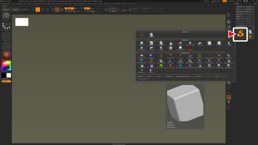The image size is (258, 145).
Task: Pick the Gear3D primitive
Action: pos(170,48)
